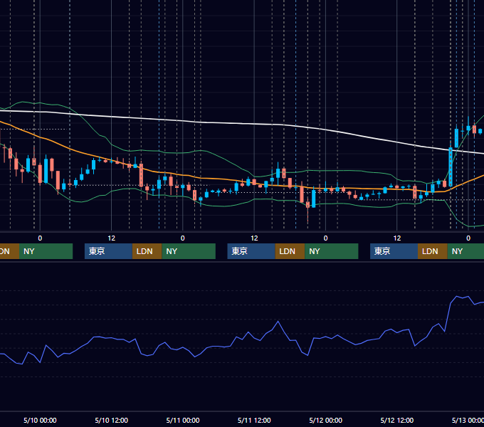Click the 5/10 00:00 date axis label
The height and width of the screenshot is (427, 484).
(x=40, y=420)
